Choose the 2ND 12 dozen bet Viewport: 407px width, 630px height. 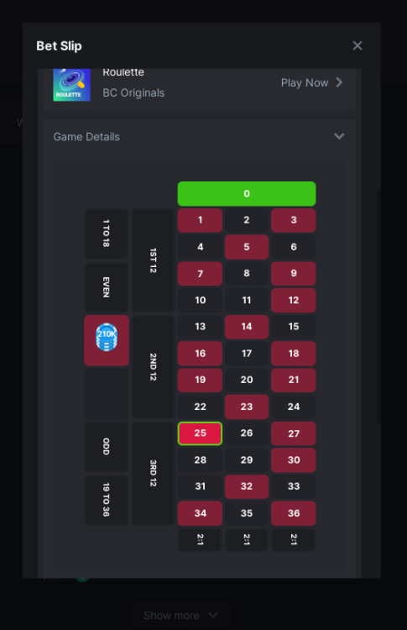click(x=154, y=367)
